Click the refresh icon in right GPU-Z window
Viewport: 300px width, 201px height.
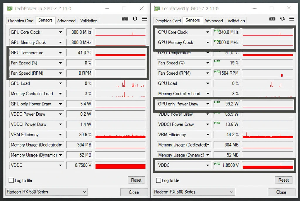point(282,18)
